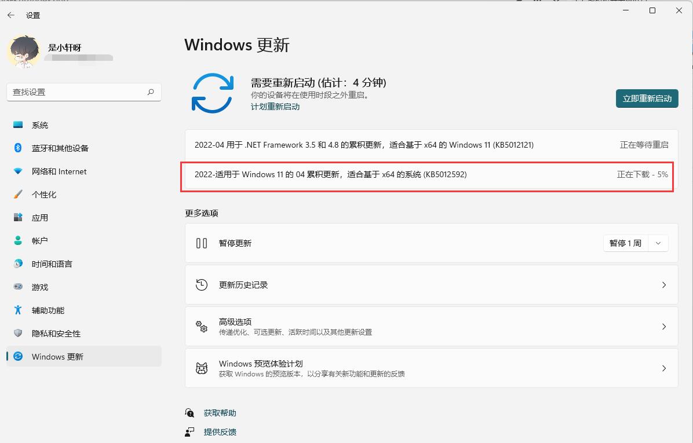Select 隐私和安全性 label in the sidebar
Viewport: 693px width, 443px height.
click(56, 334)
